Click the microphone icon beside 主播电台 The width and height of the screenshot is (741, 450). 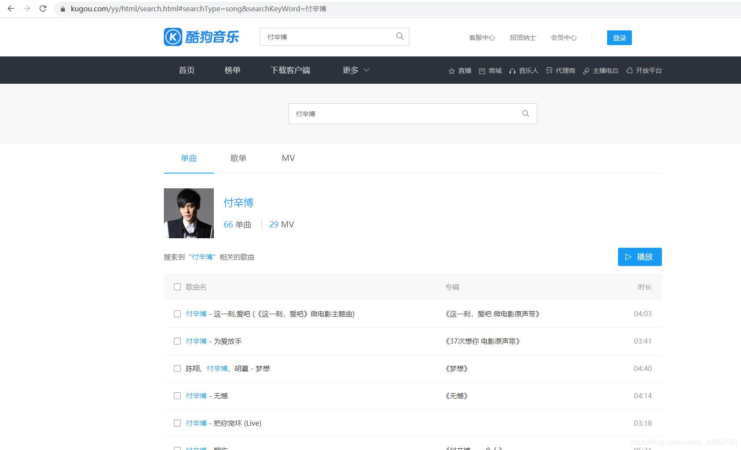tap(586, 71)
